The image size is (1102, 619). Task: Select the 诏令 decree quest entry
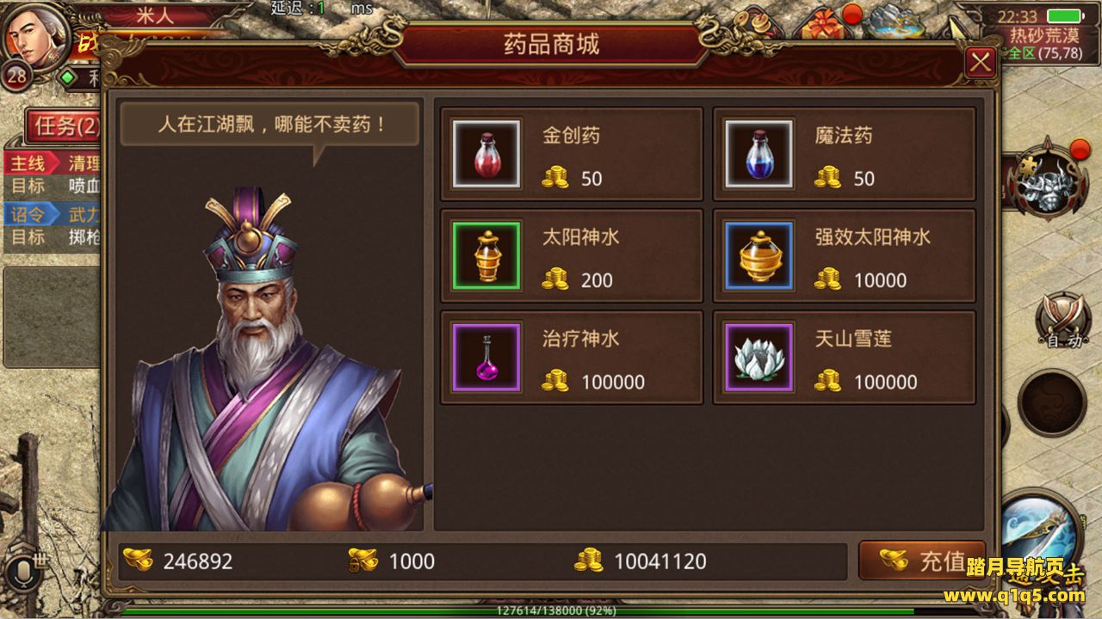point(52,213)
